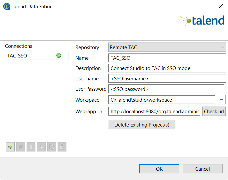
Task: Open the workspace browse ellipsis button
Action: click(x=221, y=100)
